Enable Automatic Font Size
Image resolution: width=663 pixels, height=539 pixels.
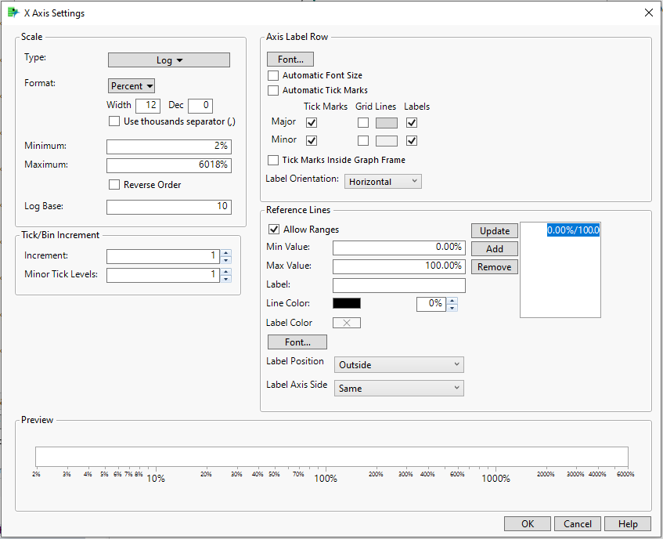coord(273,76)
